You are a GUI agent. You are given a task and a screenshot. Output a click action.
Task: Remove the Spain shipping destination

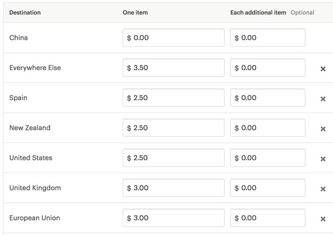323,99
